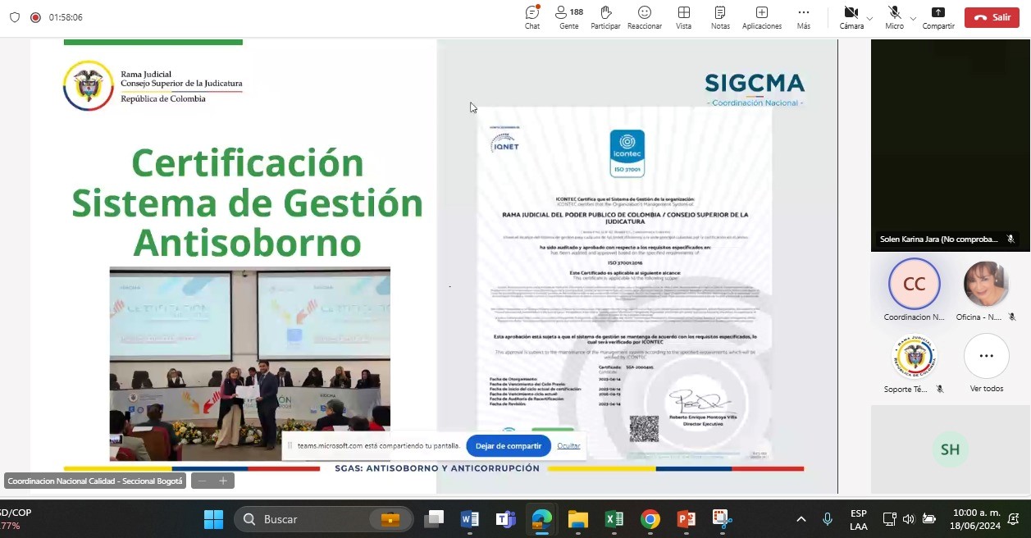
Task: Open the Gente participants list
Action: [568, 16]
